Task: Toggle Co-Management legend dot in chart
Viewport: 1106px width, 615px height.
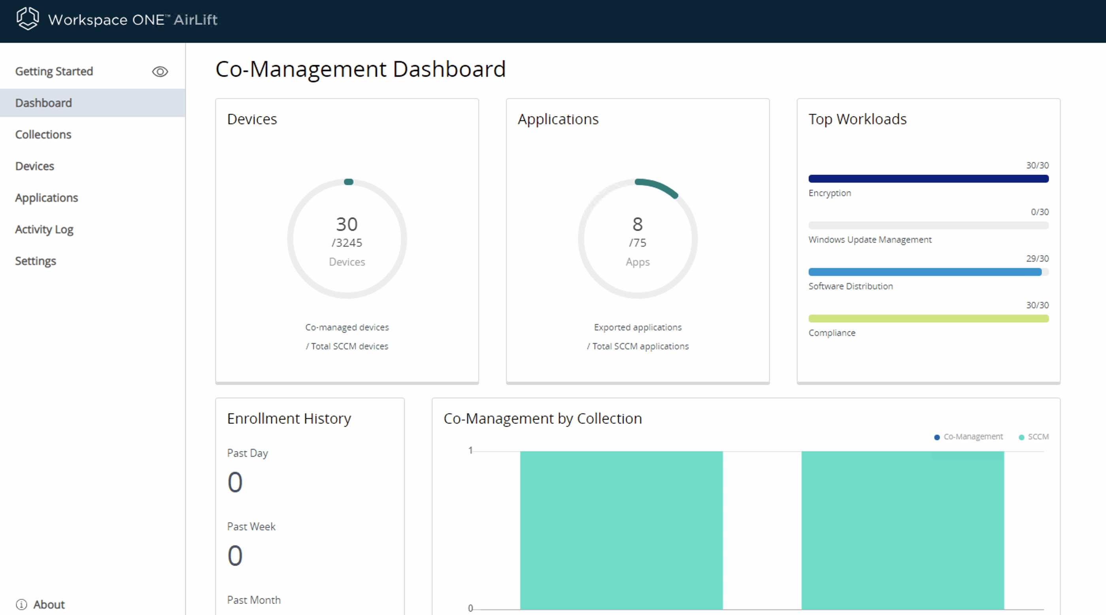Action: coord(937,437)
